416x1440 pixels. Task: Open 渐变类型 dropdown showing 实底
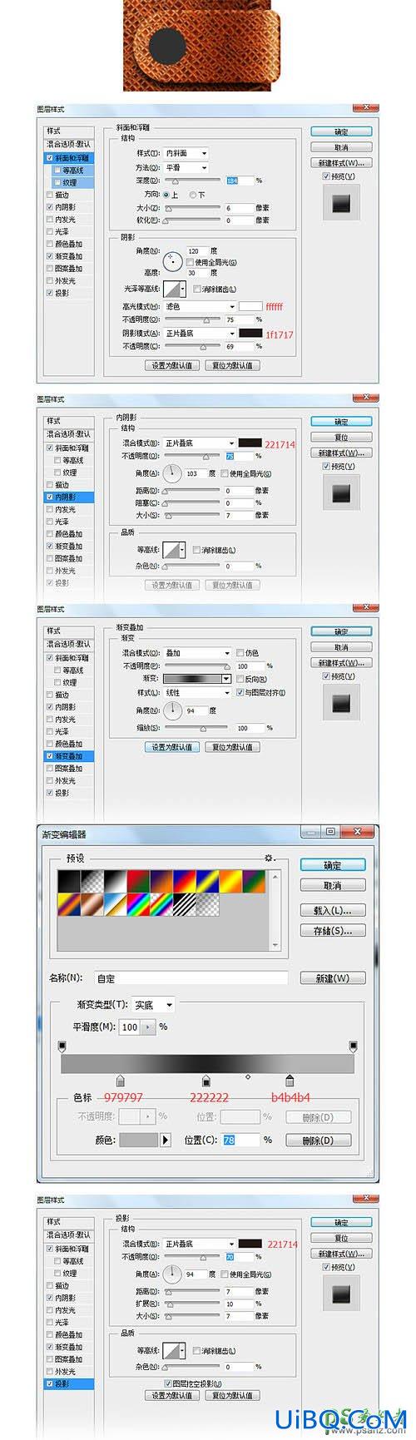(154, 1005)
